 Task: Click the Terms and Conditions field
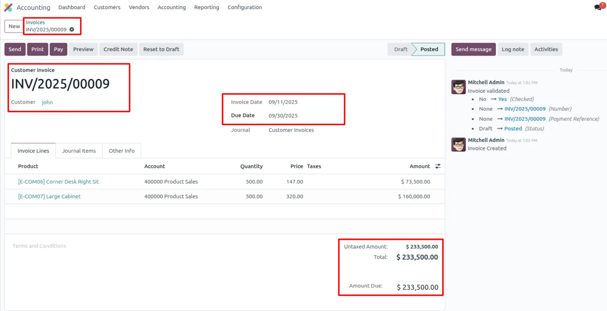click(x=39, y=246)
